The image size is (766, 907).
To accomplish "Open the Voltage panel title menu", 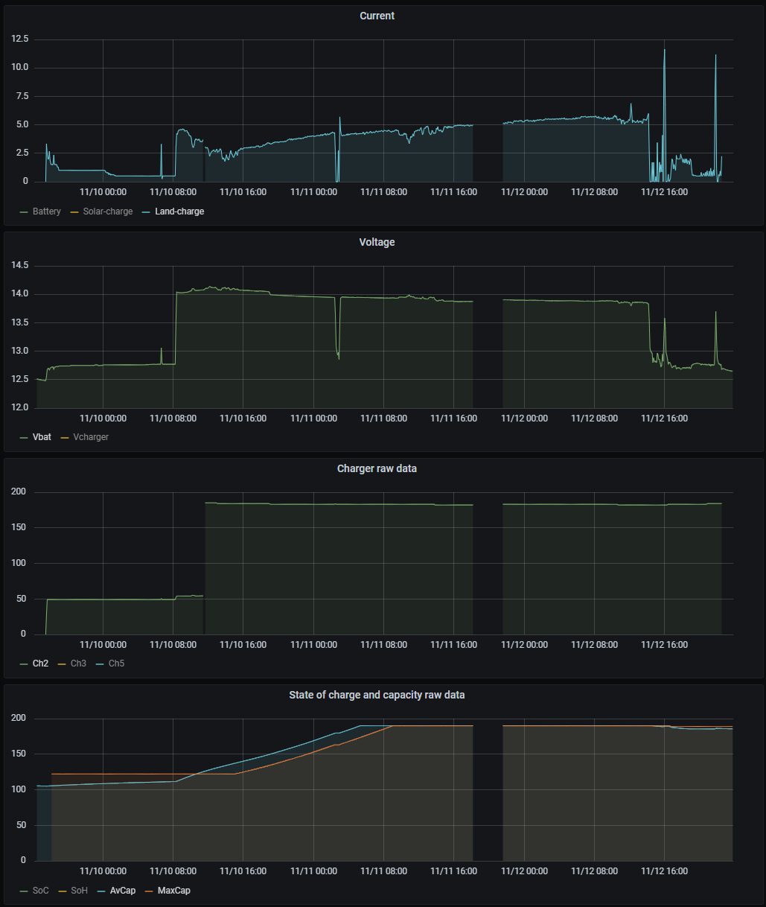I will click(x=377, y=242).
